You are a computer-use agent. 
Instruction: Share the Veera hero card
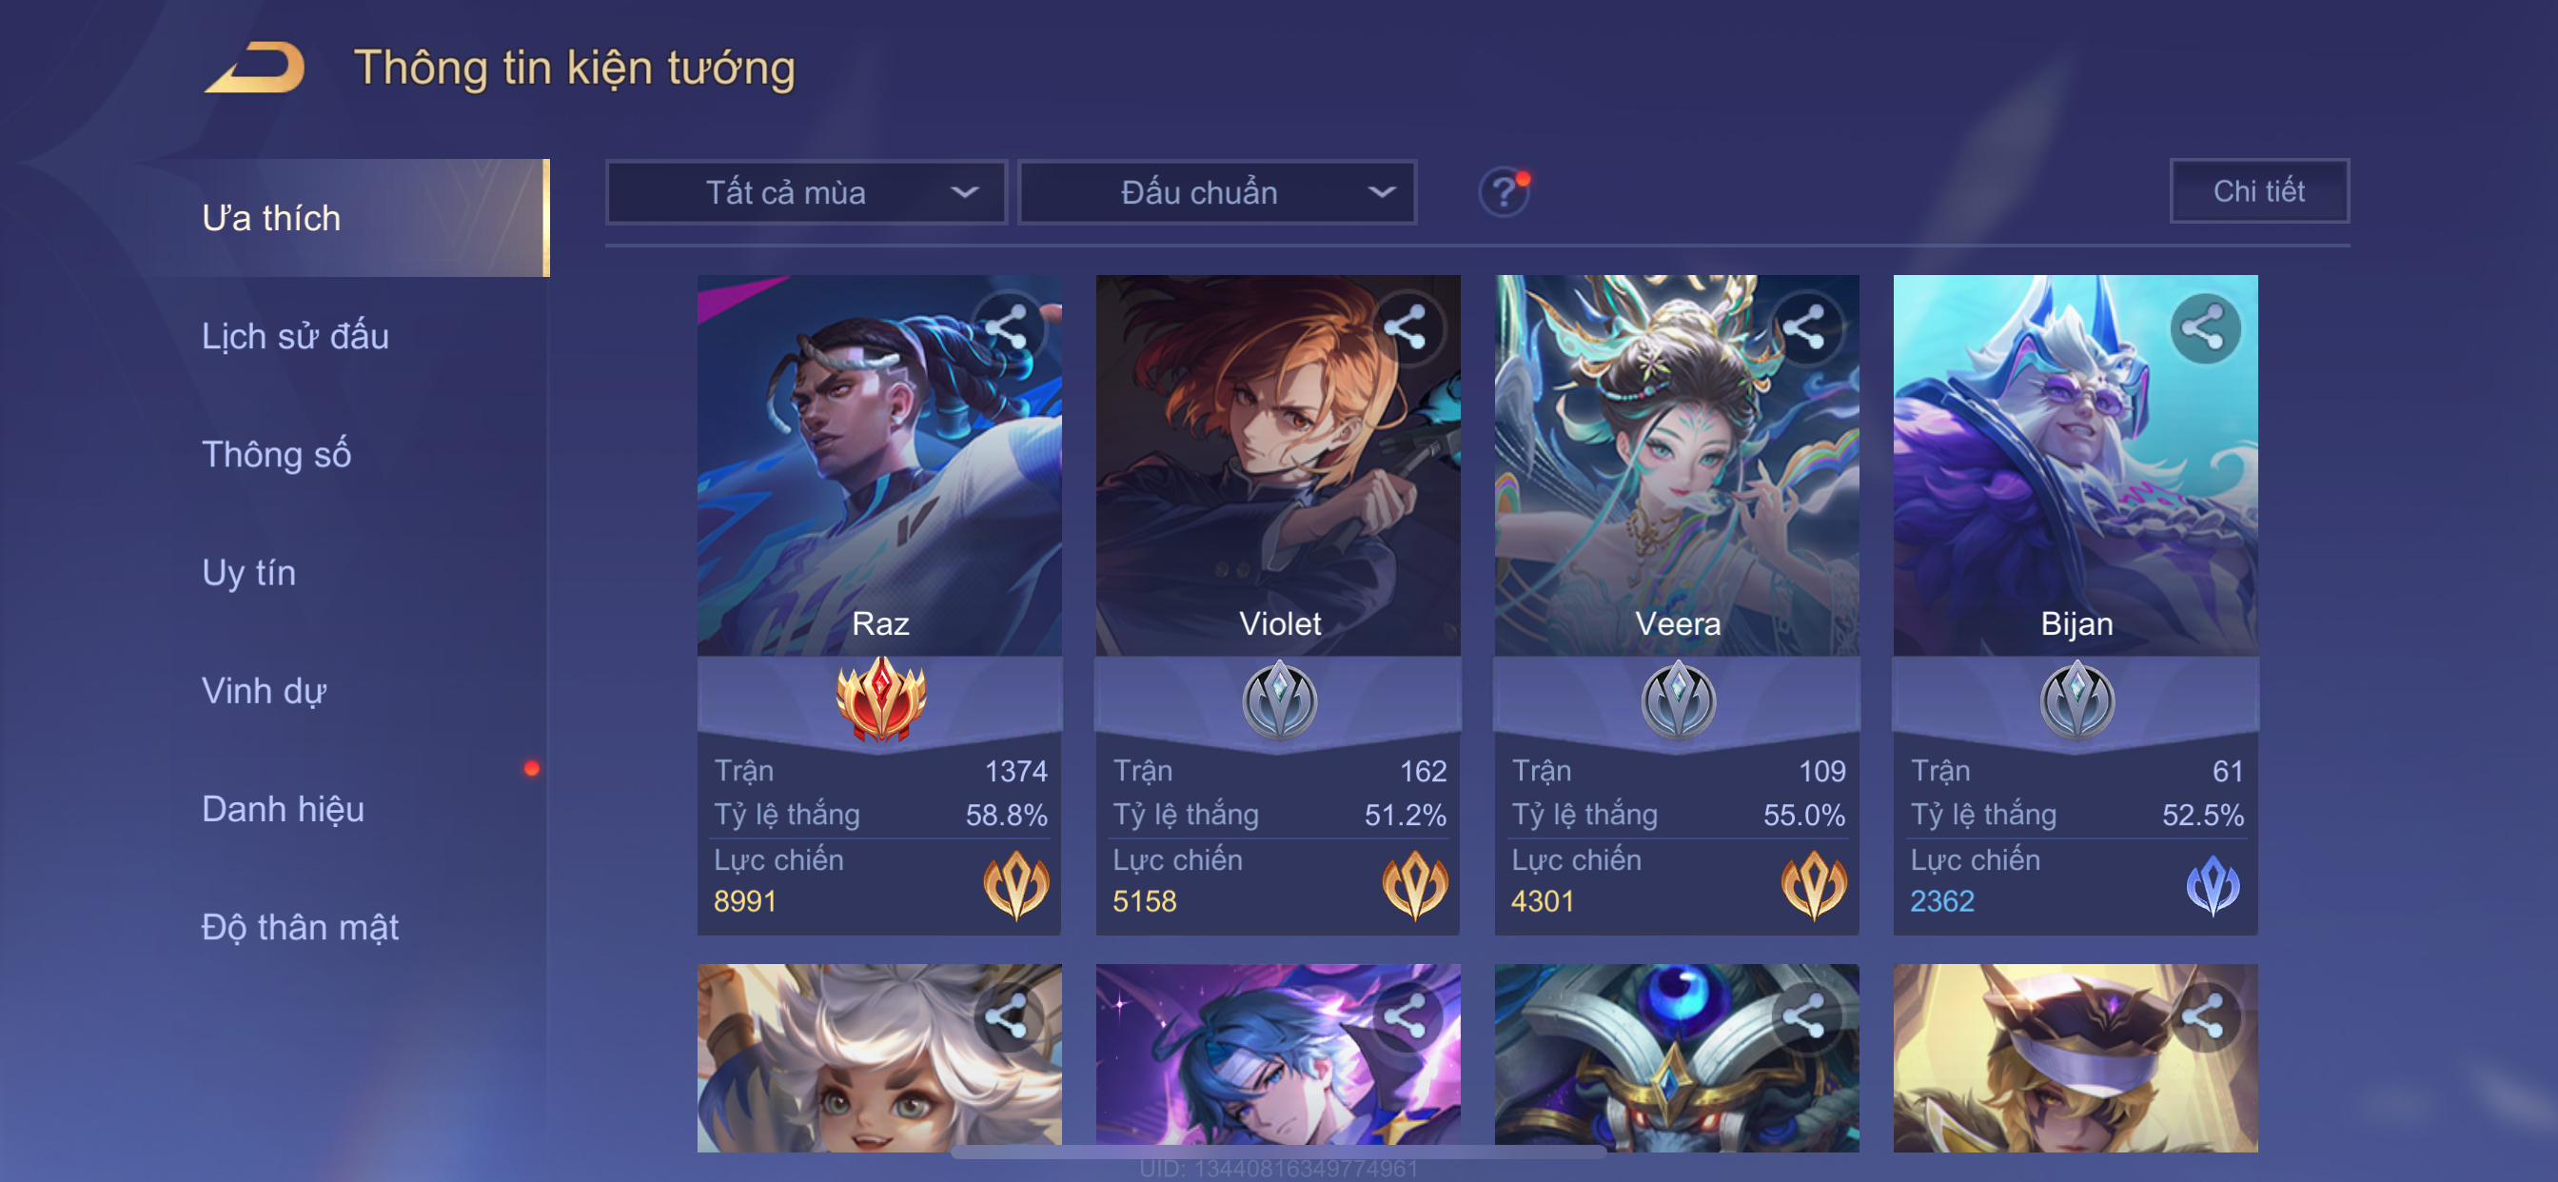1805,326
